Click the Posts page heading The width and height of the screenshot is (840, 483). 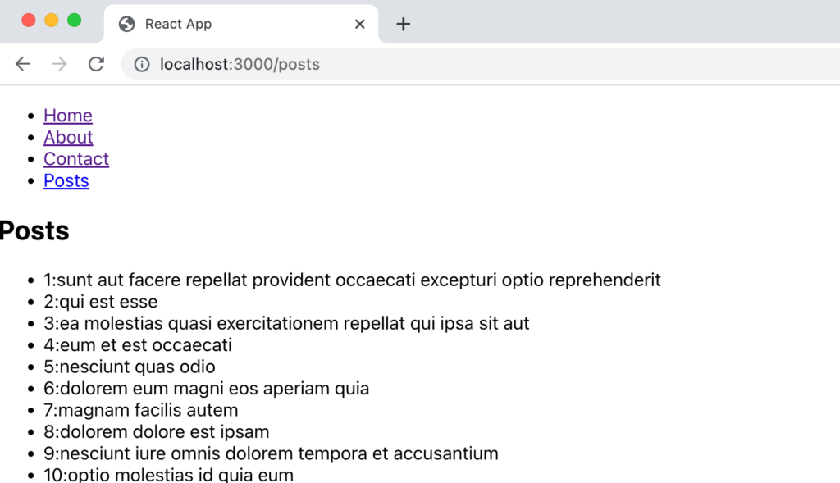[x=34, y=230]
